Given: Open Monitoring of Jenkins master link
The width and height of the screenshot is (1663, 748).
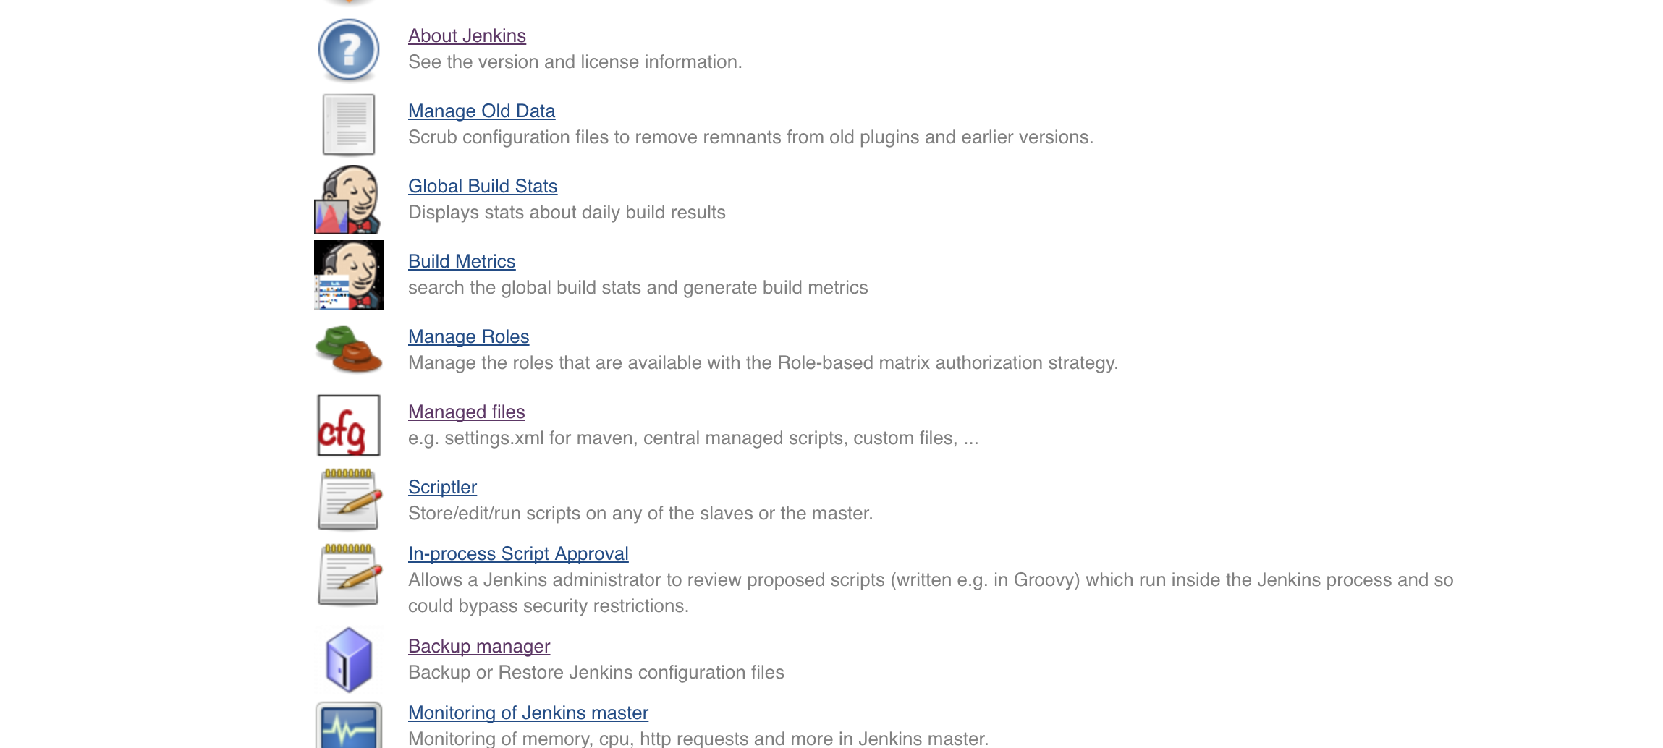Looking at the screenshot, I should pyautogui.click(x=528, y=713).
